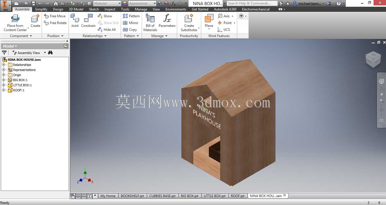Click the Inventor application menu button
The image size is (386, 205).
click(x=5, y=5)
